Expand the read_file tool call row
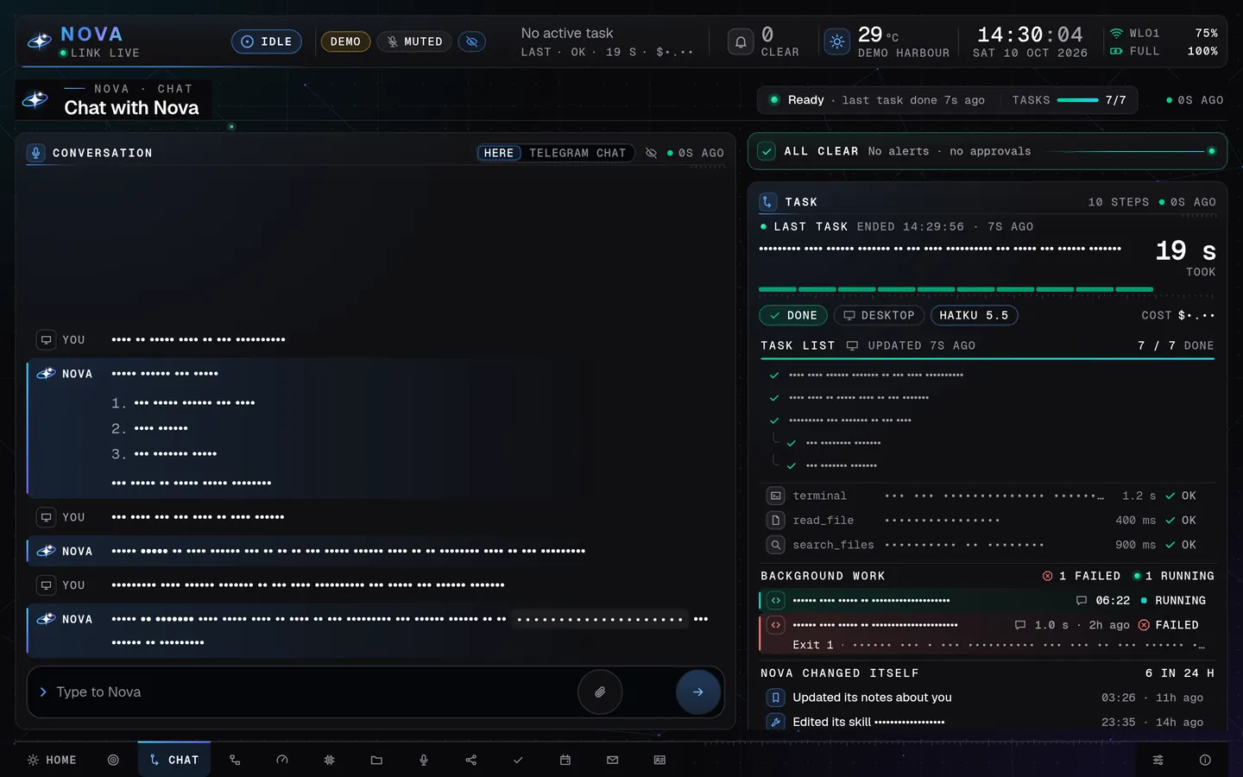The image size is (1243, 777). click(987, 520)
